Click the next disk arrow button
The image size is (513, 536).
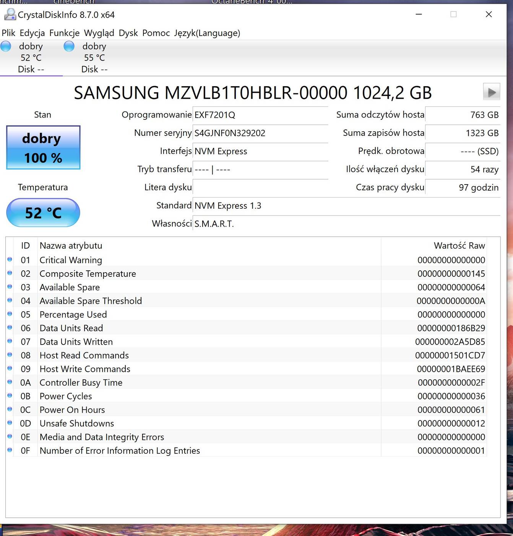(x=491, y=92)
